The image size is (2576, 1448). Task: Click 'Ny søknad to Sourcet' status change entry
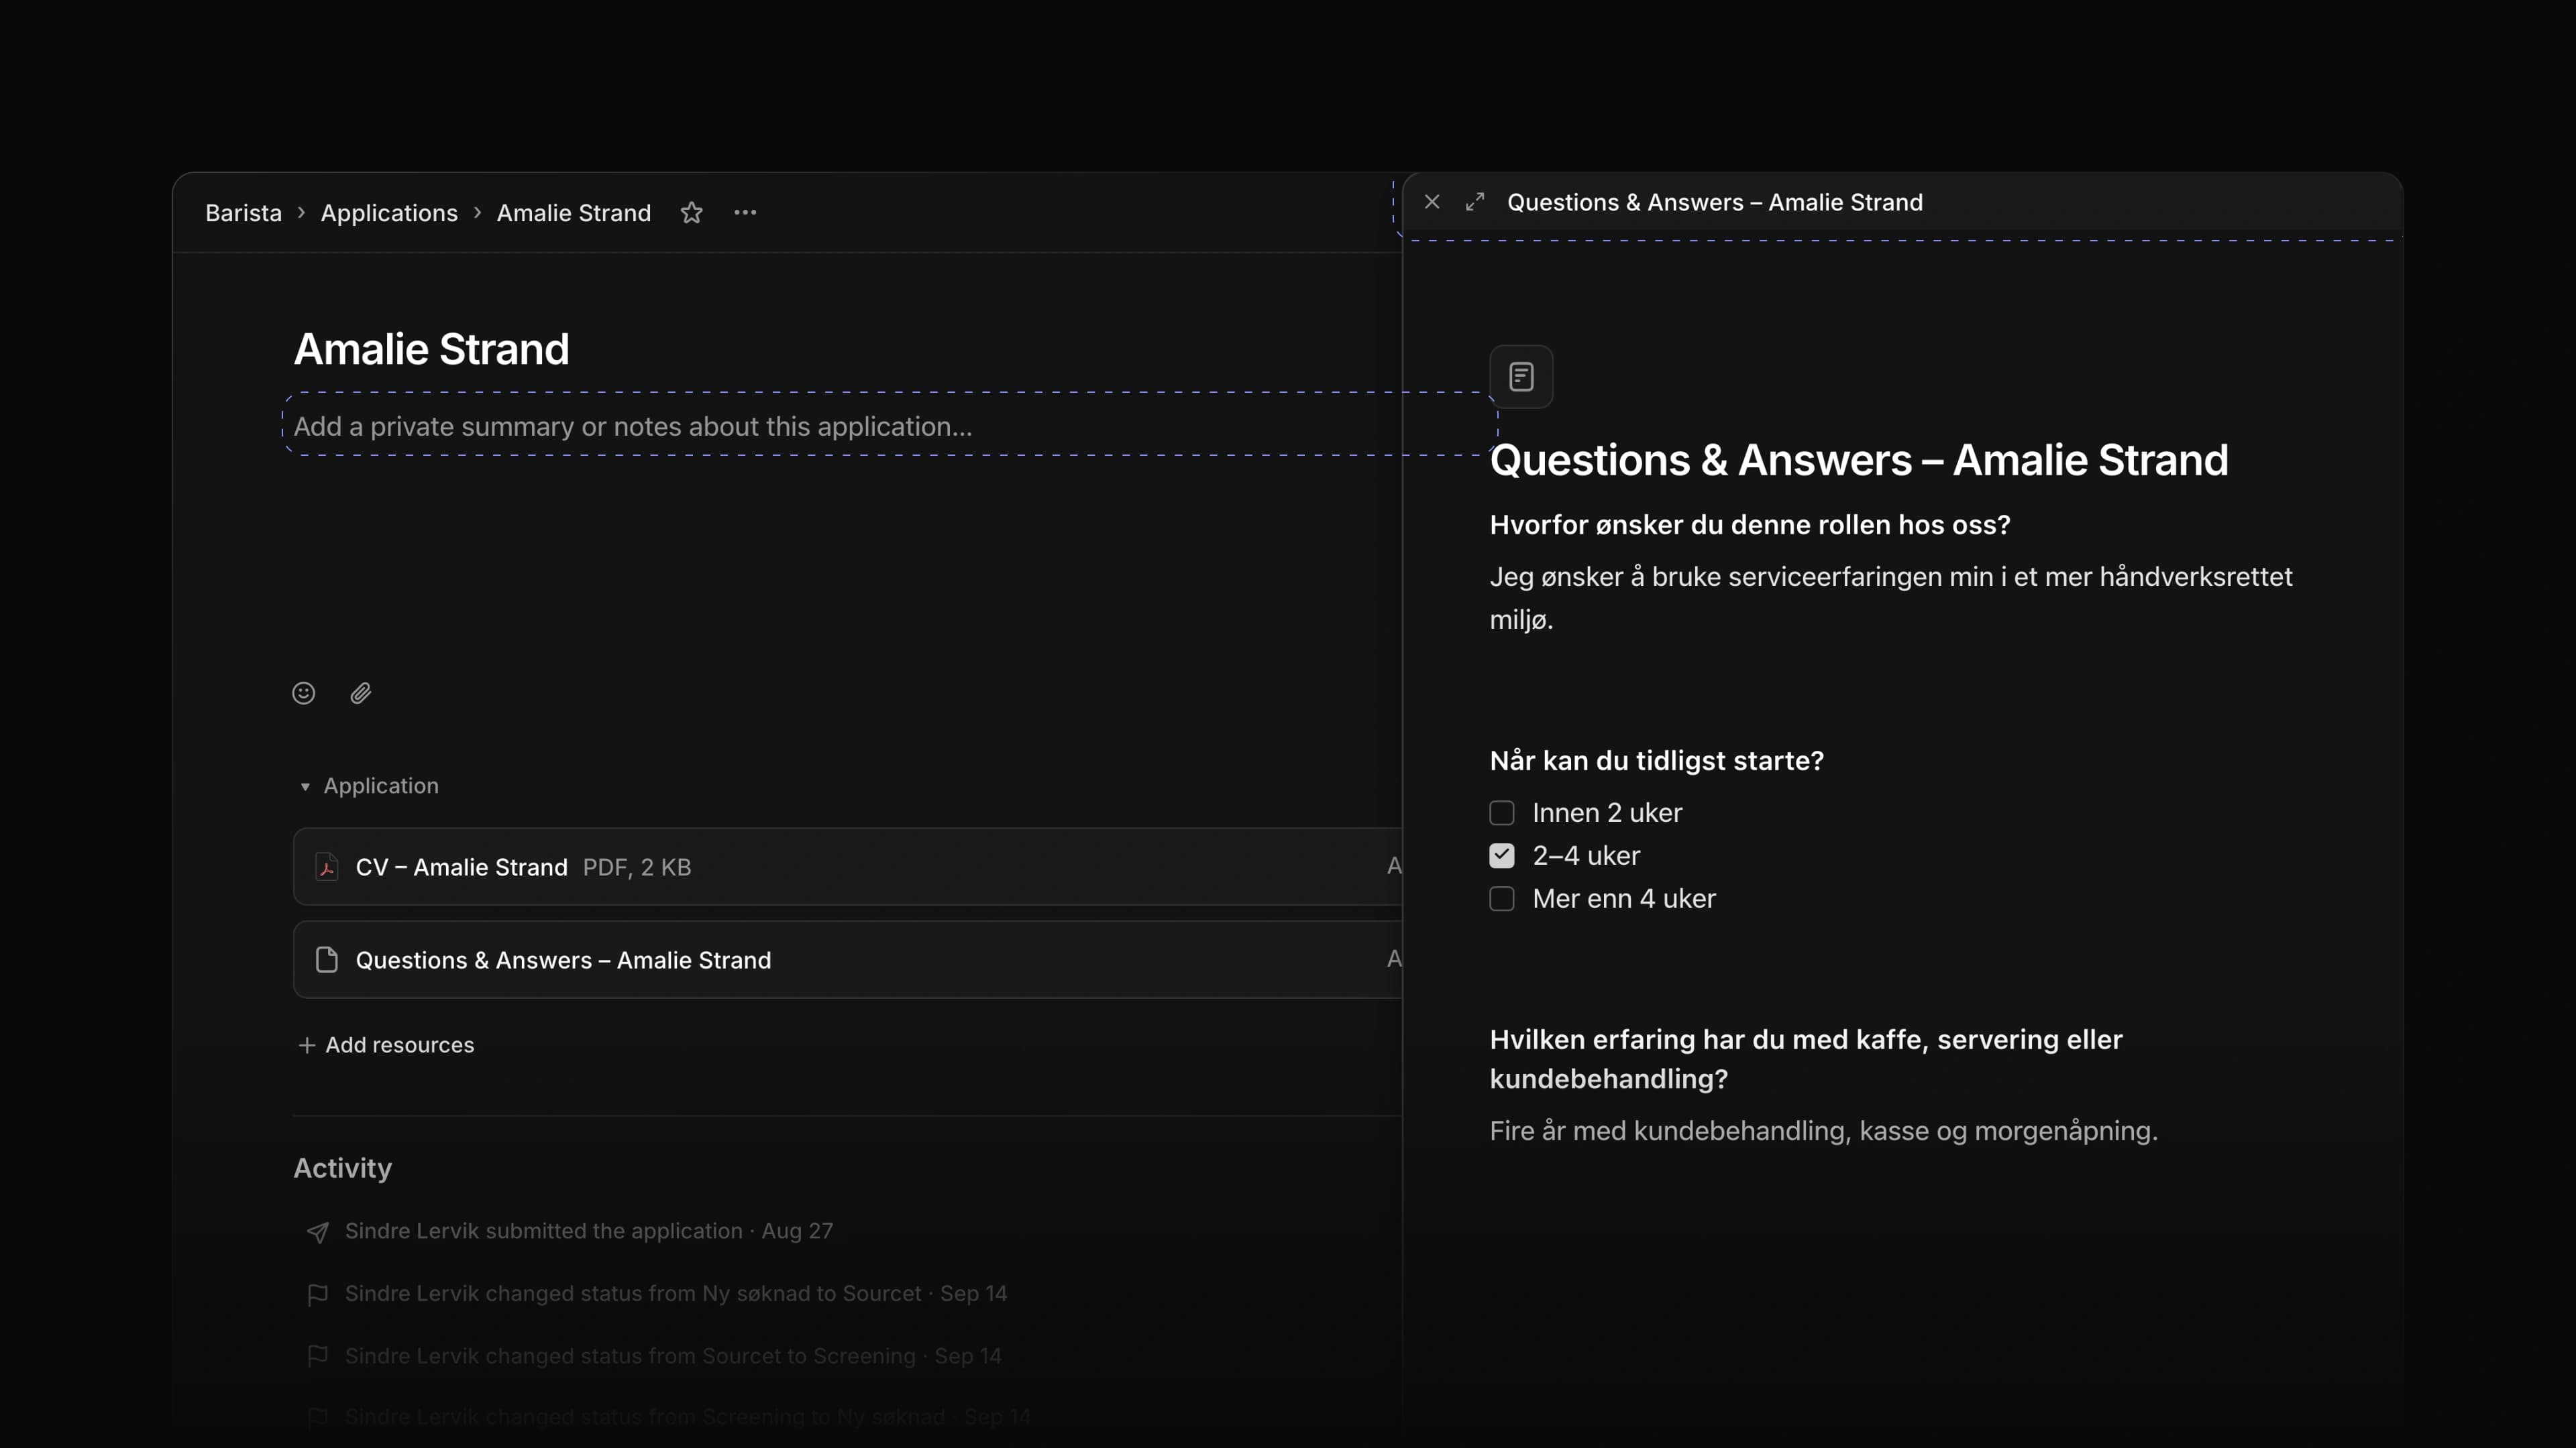pos(676,1293)
